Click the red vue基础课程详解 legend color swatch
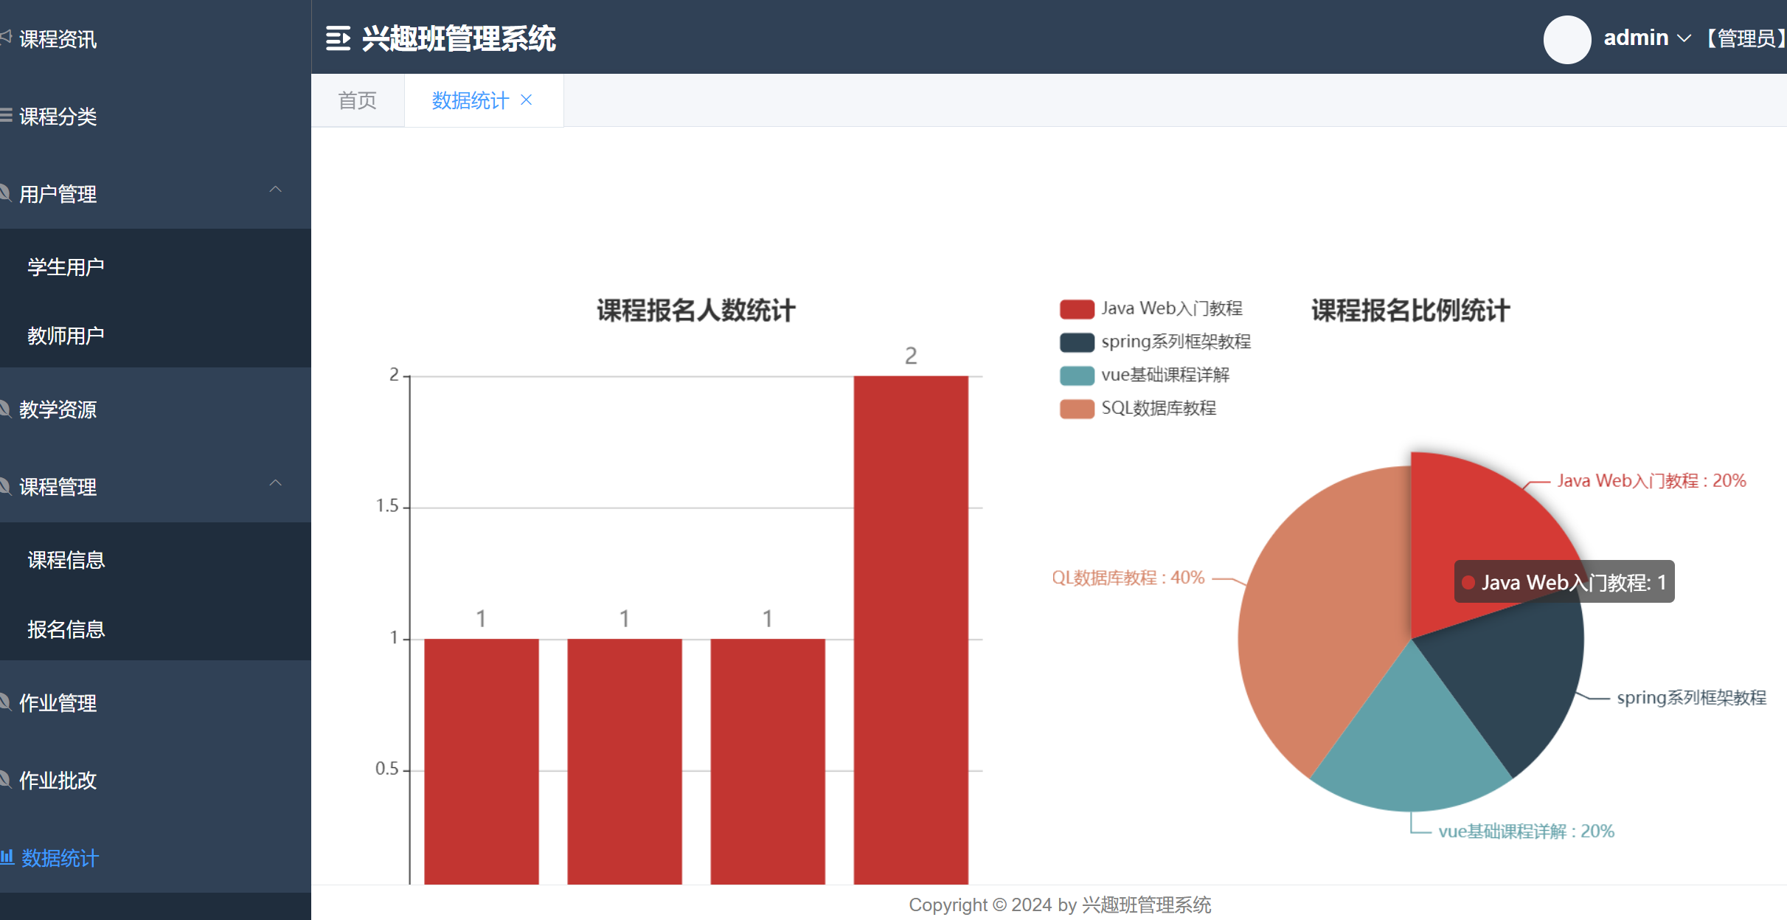This screenshot has height=920, width=1787. tap(1076, 375)
